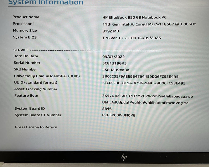Select the SKU Number label

point(25,69)
